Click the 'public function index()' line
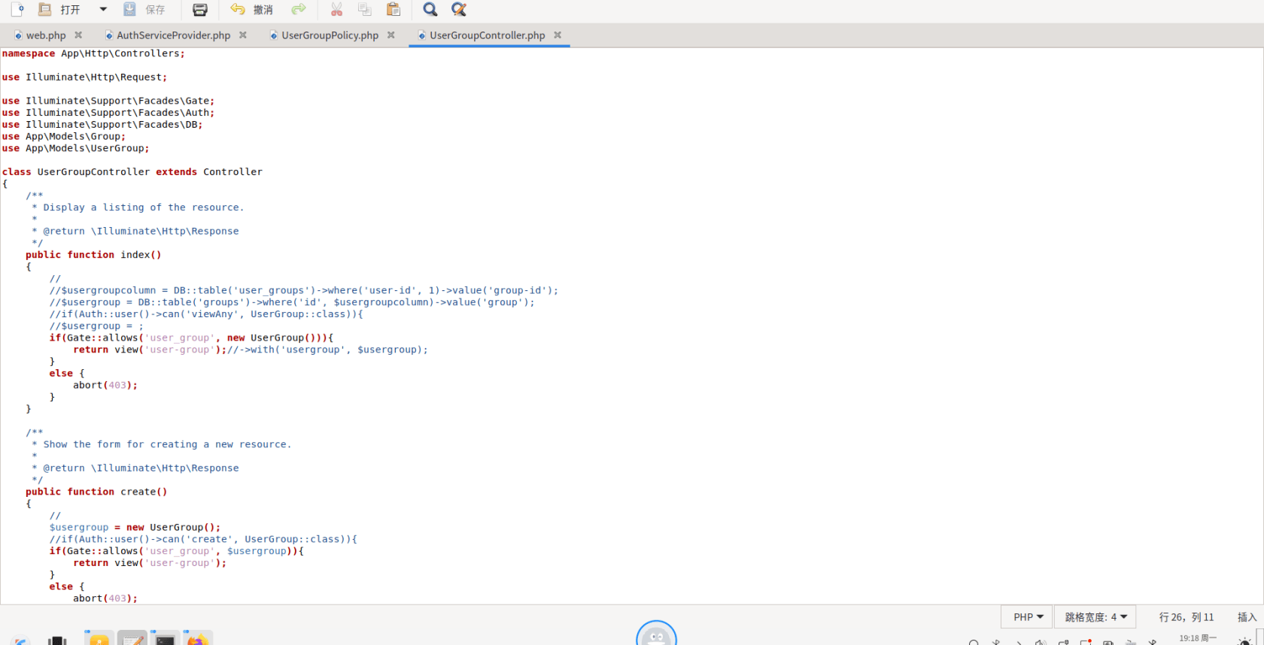The image size is (1264, 645). click(x=93, y=255)
